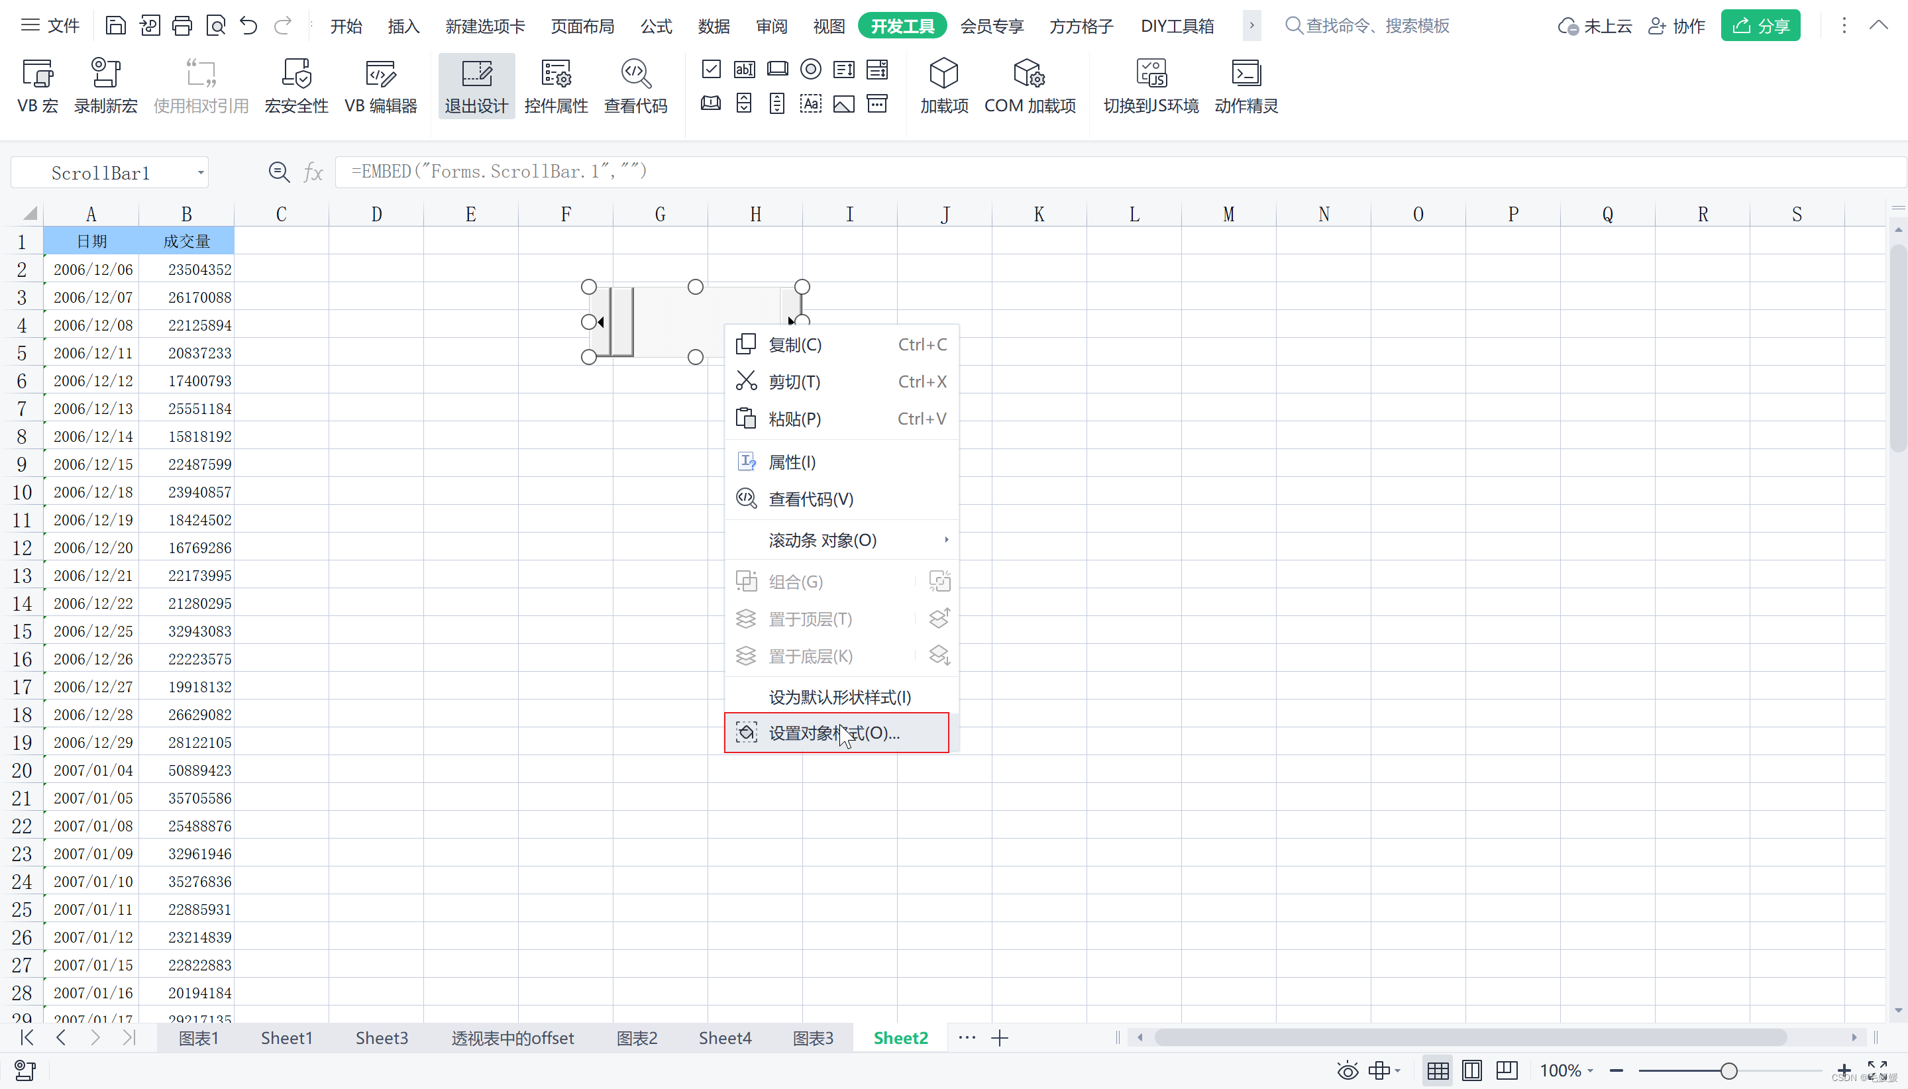Switch to 开始 ribbon tab
Viewport: 1908px width, 1089px height.
(346, 26)
